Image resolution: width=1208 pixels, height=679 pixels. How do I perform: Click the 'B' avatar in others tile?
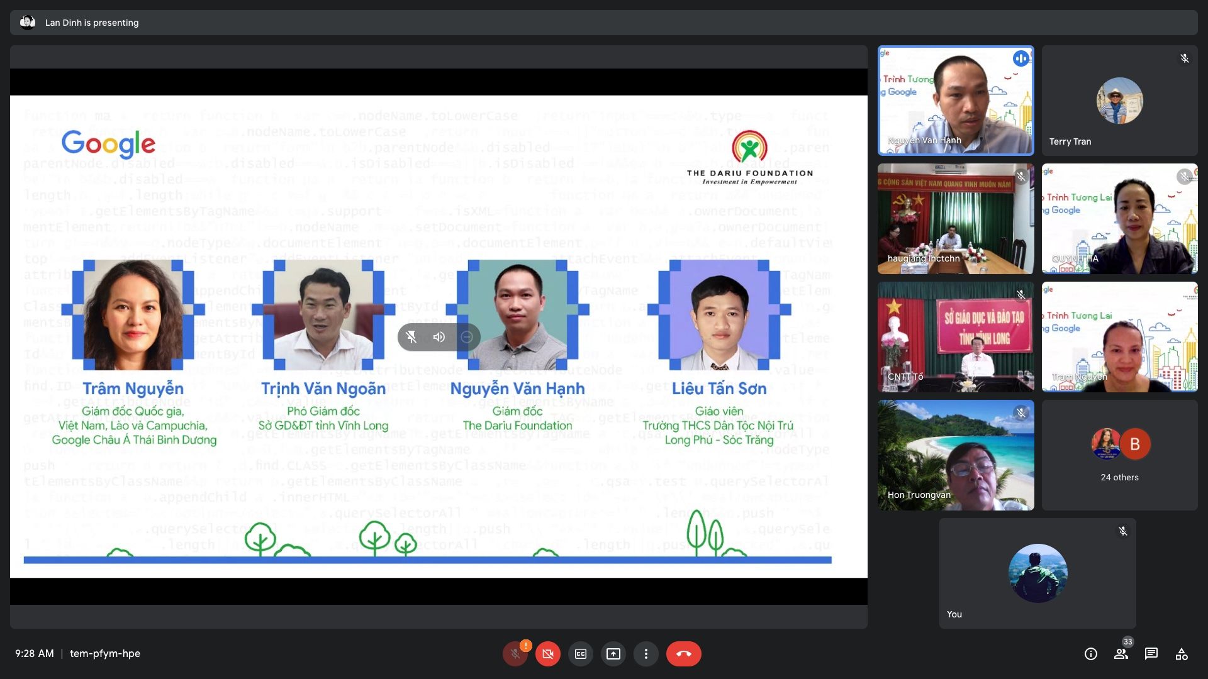(x=1135, y=444)
